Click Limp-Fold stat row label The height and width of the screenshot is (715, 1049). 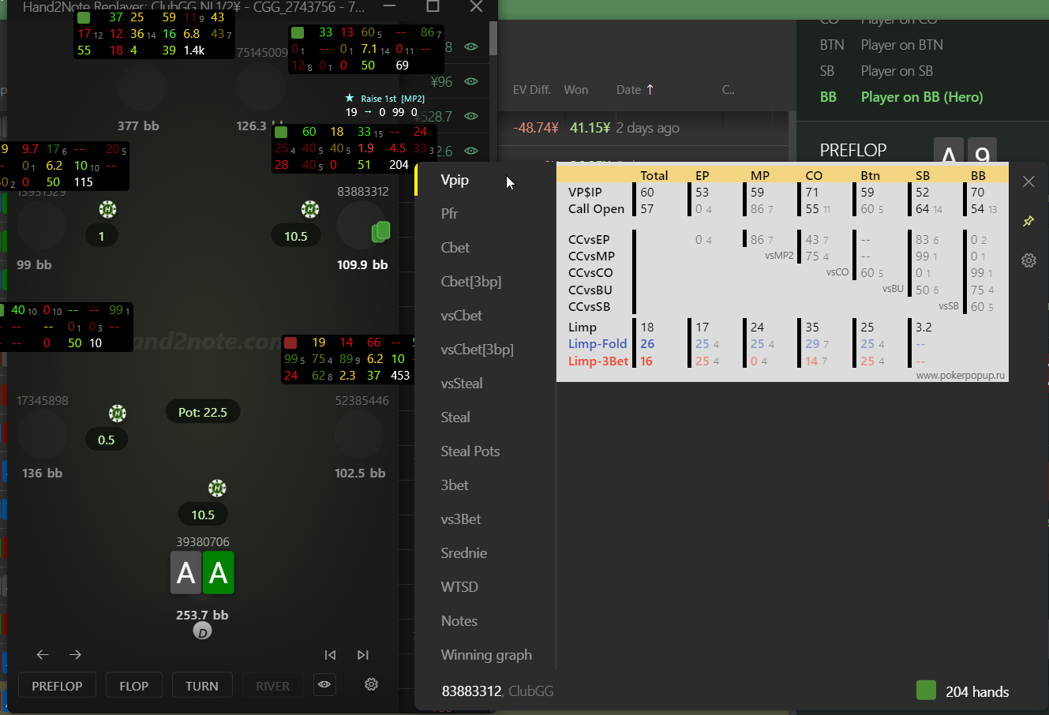pyautogui.click(x=598, y=344)
